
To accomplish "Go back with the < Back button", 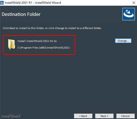I will (x=83, y=116).
